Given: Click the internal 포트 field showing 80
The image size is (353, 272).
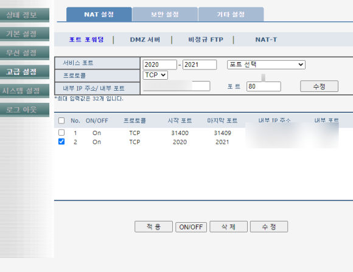Looking at the screenshot, I should coord(264,86).
